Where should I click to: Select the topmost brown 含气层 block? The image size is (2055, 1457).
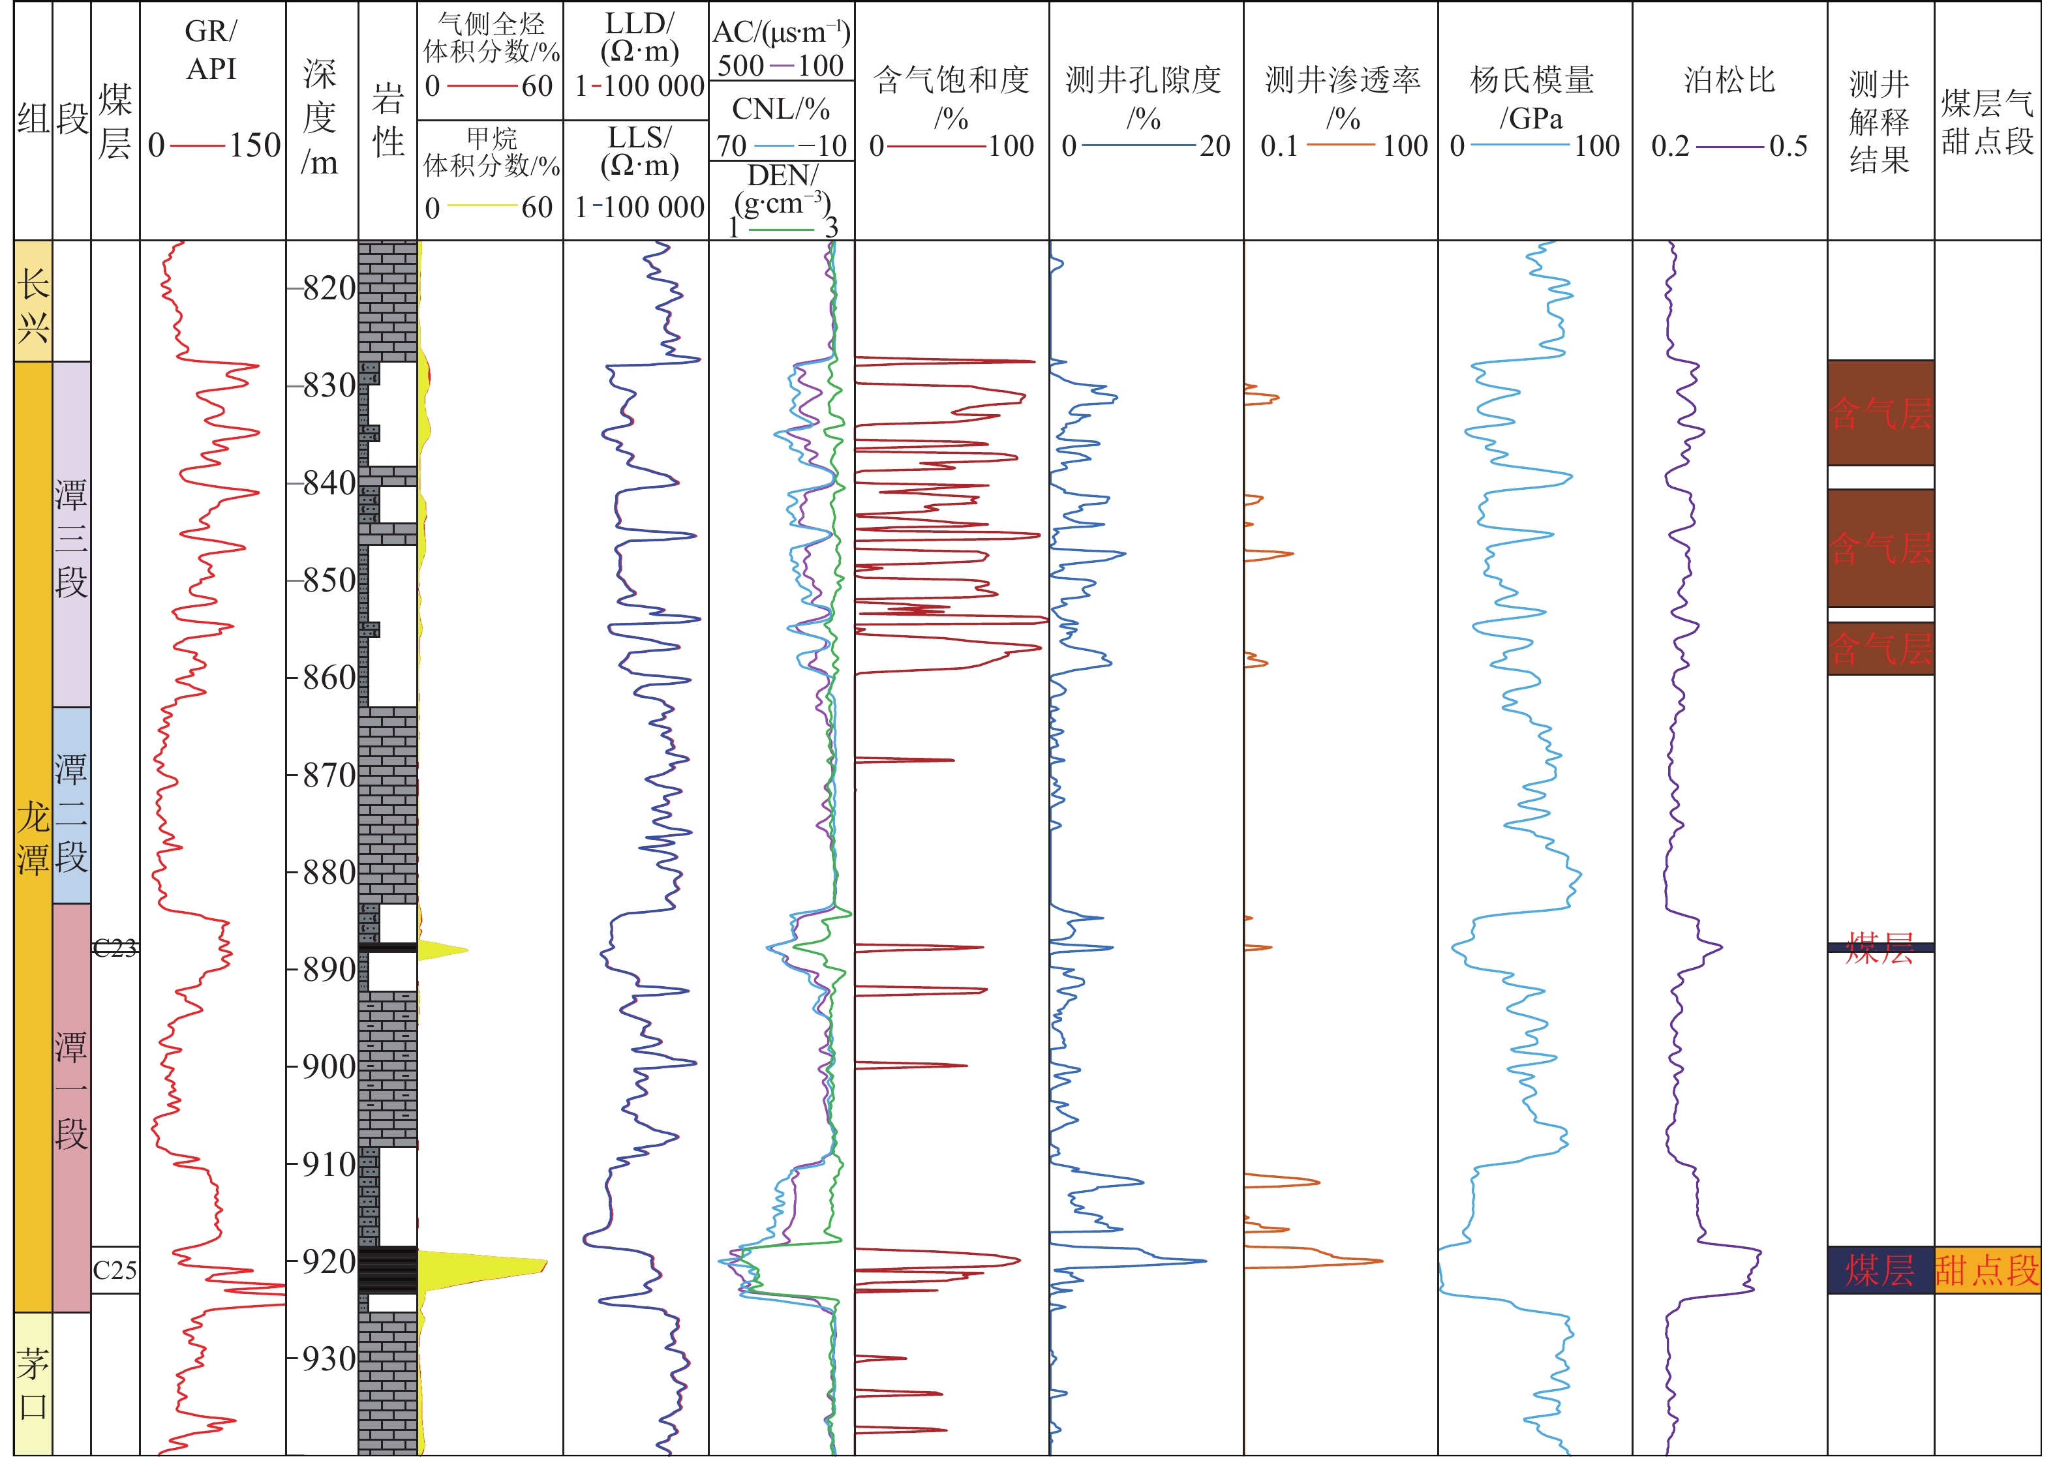tap(1880, 413)
